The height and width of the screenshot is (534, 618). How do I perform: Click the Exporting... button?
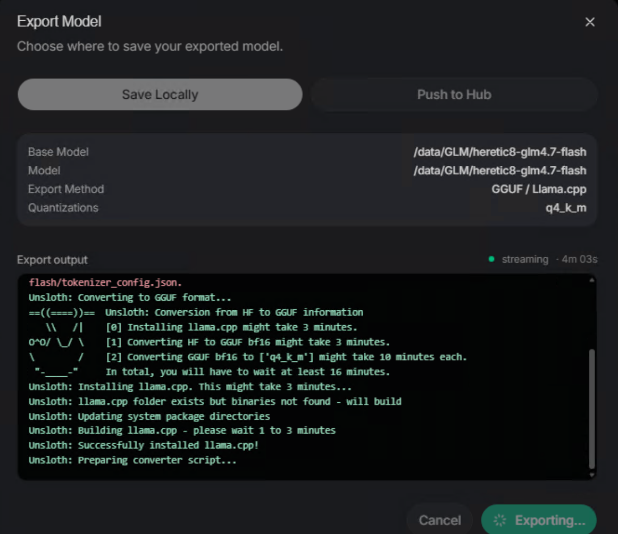tap(539, 520)
